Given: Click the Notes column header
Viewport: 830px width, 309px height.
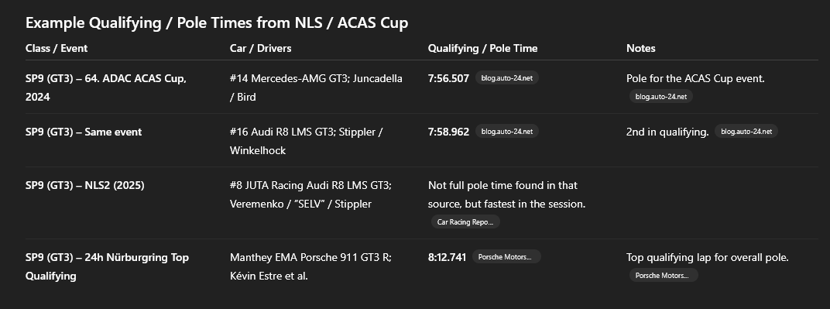Looking at the screenshot, I should (x=640, y=48).
